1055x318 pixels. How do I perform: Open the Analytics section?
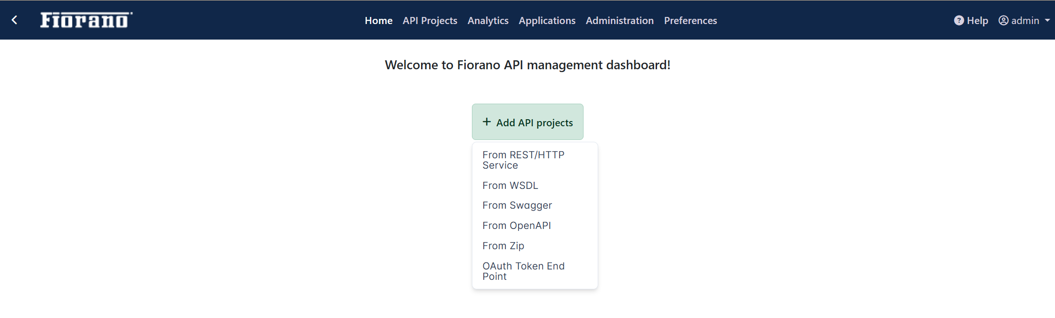[x=488, y=20]
